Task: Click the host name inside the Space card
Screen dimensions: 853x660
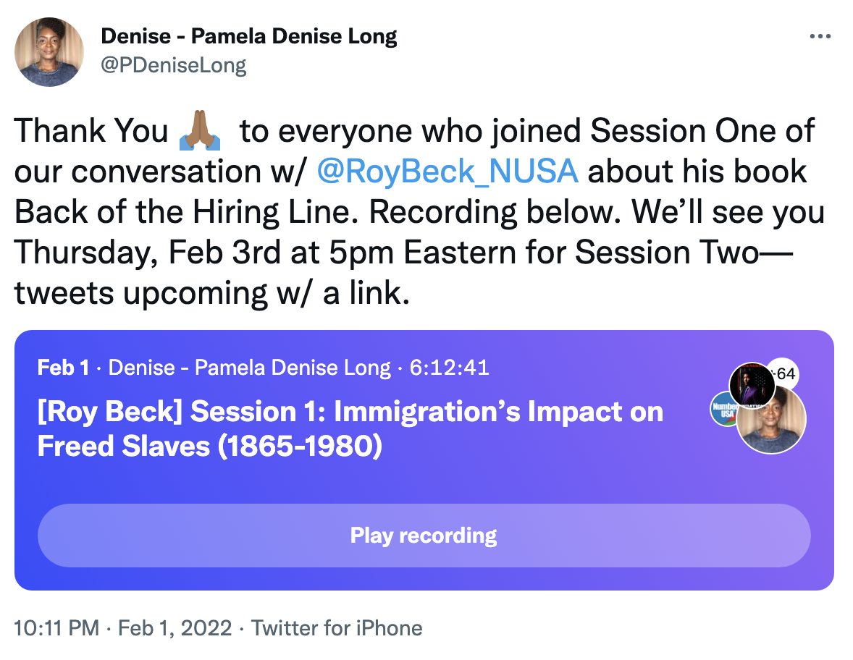Action: tap(249, 368)
